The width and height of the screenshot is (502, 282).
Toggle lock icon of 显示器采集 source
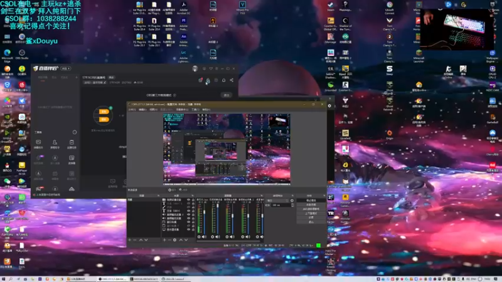tap(193, 229)
